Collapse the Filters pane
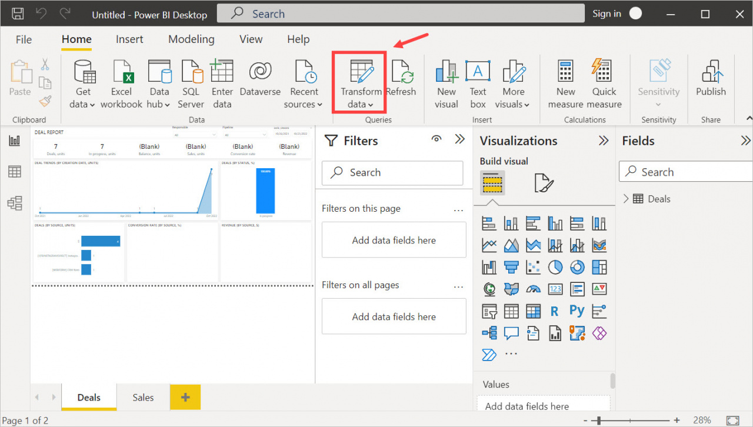 point(460,139)
